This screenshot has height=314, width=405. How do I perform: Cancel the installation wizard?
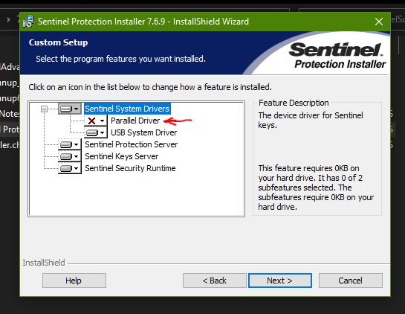(351, 281)
